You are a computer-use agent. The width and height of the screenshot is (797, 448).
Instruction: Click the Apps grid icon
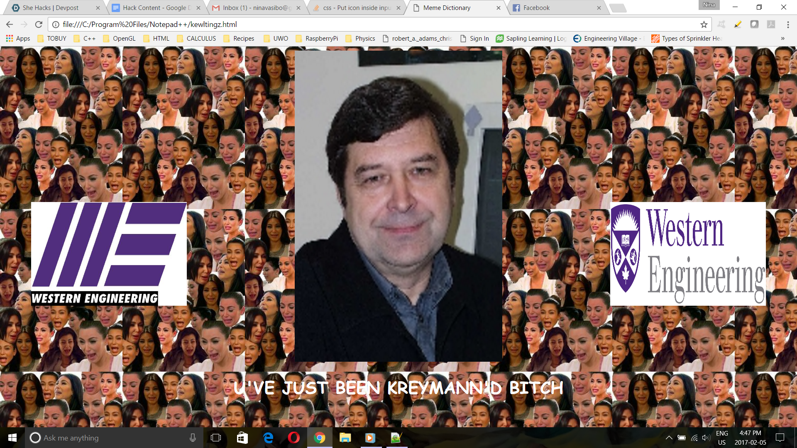click(10, 38)
